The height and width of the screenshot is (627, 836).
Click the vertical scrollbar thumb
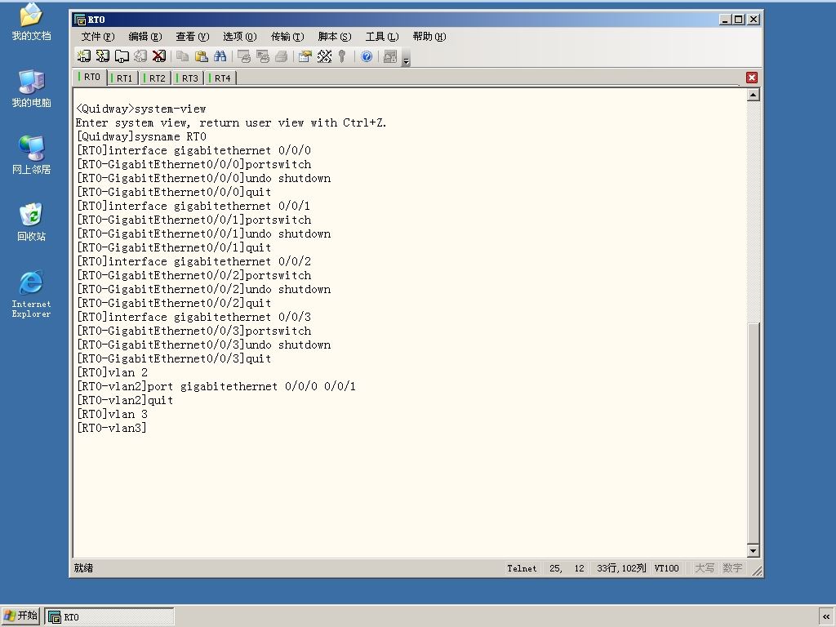753,433
